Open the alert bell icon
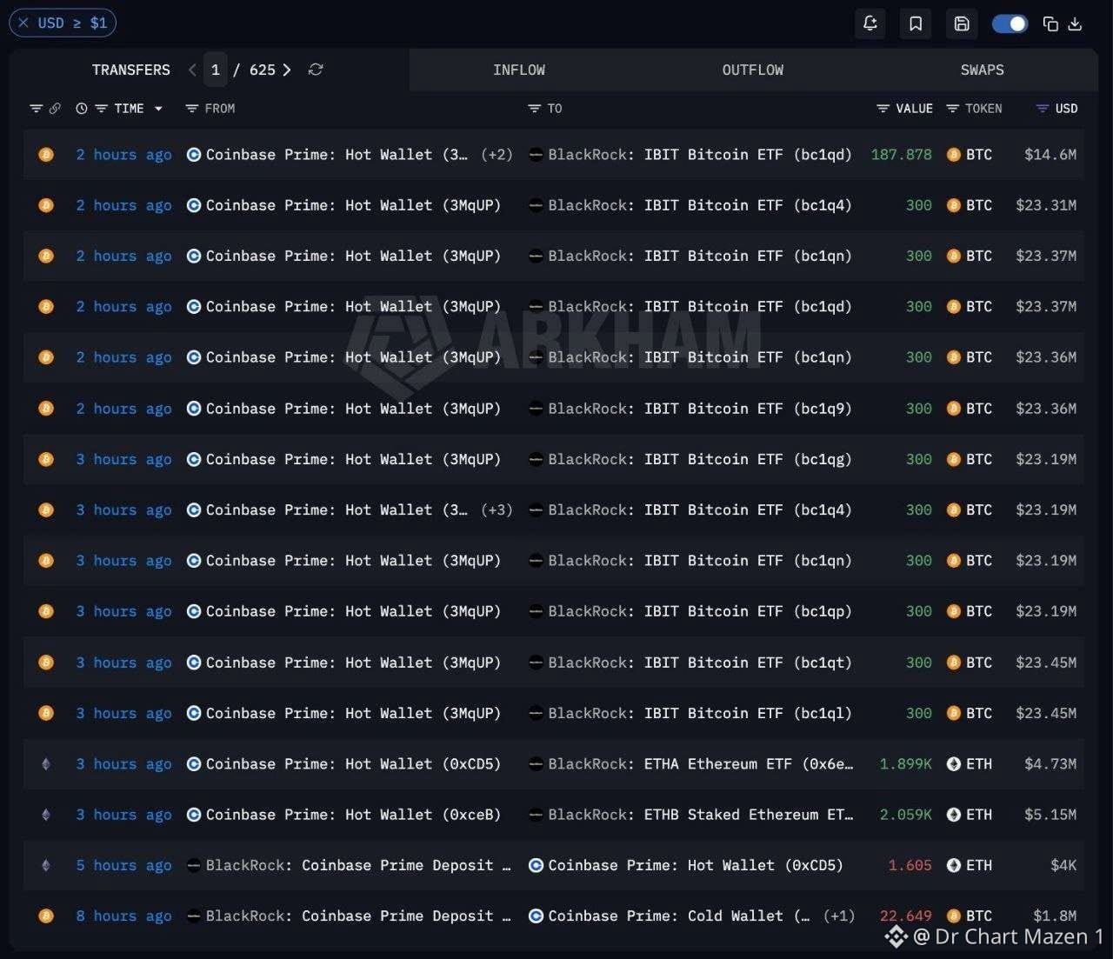 [870, 23]
